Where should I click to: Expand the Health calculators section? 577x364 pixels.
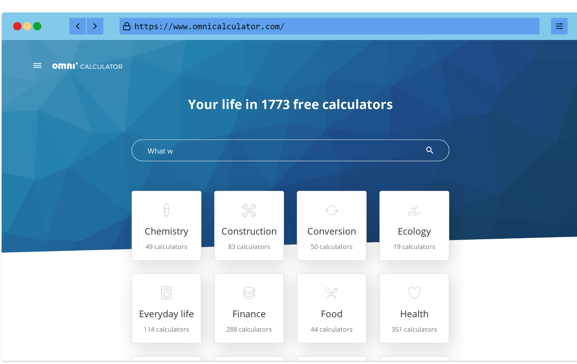[414, 309]
